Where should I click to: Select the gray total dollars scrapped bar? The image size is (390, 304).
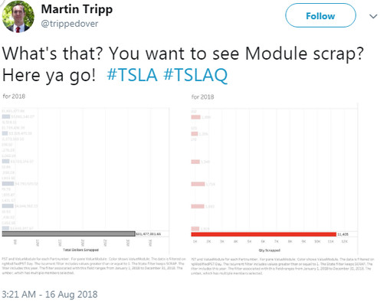pos(69,234)
